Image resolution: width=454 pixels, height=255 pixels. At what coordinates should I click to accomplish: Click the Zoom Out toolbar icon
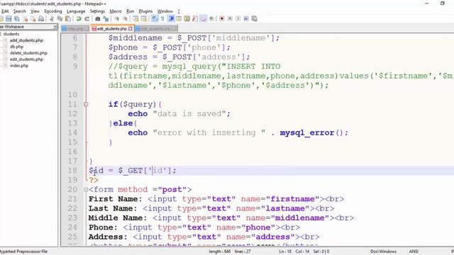[125, 19]
